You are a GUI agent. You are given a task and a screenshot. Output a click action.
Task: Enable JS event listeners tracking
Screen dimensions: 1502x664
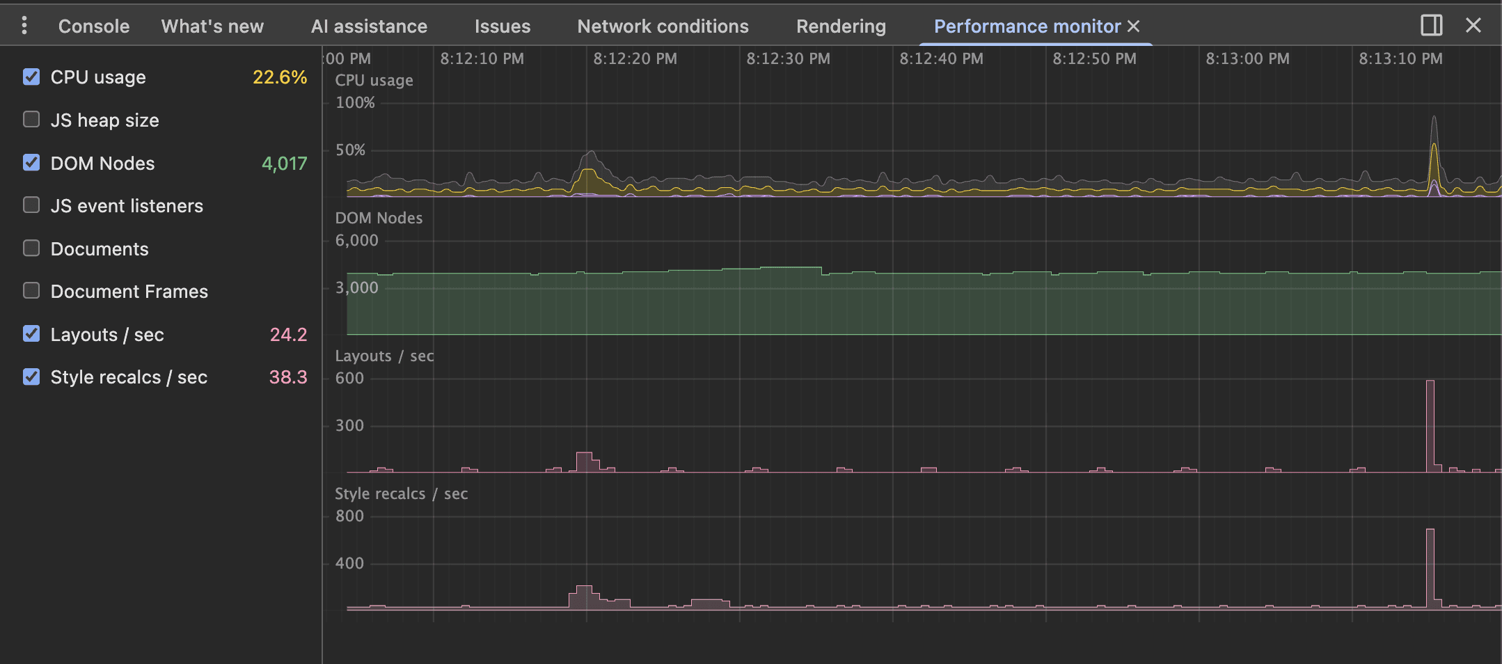tap(31, 205)
